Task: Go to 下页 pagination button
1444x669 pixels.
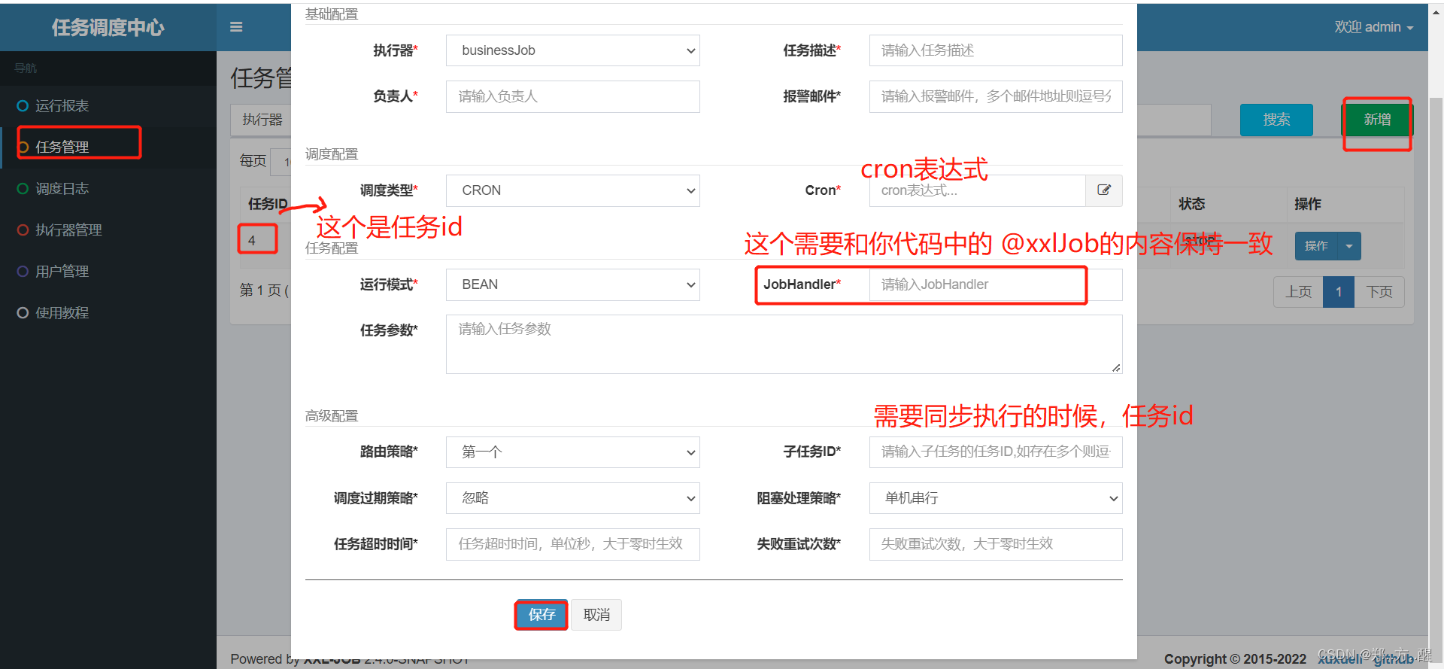Action: 1379,292
